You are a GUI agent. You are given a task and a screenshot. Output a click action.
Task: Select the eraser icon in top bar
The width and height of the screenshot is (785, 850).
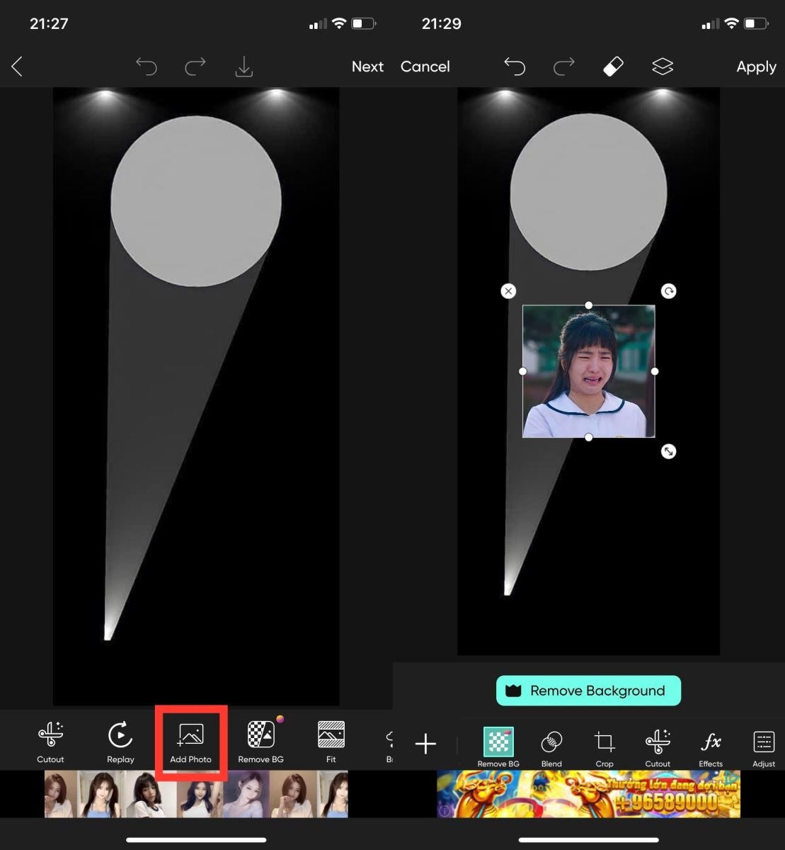[613, 67]
